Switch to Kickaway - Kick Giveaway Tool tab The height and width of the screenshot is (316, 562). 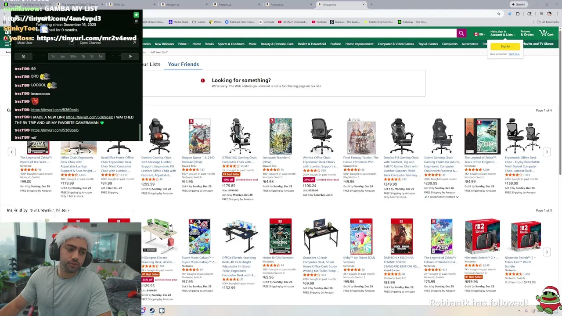27,4
